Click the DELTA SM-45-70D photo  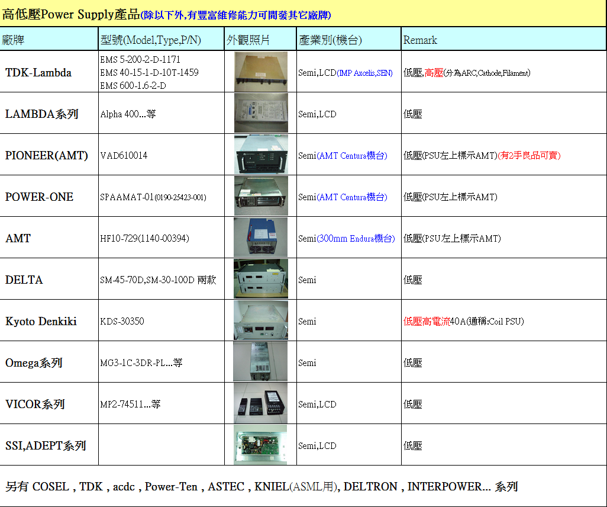click(x=260, y=278)
